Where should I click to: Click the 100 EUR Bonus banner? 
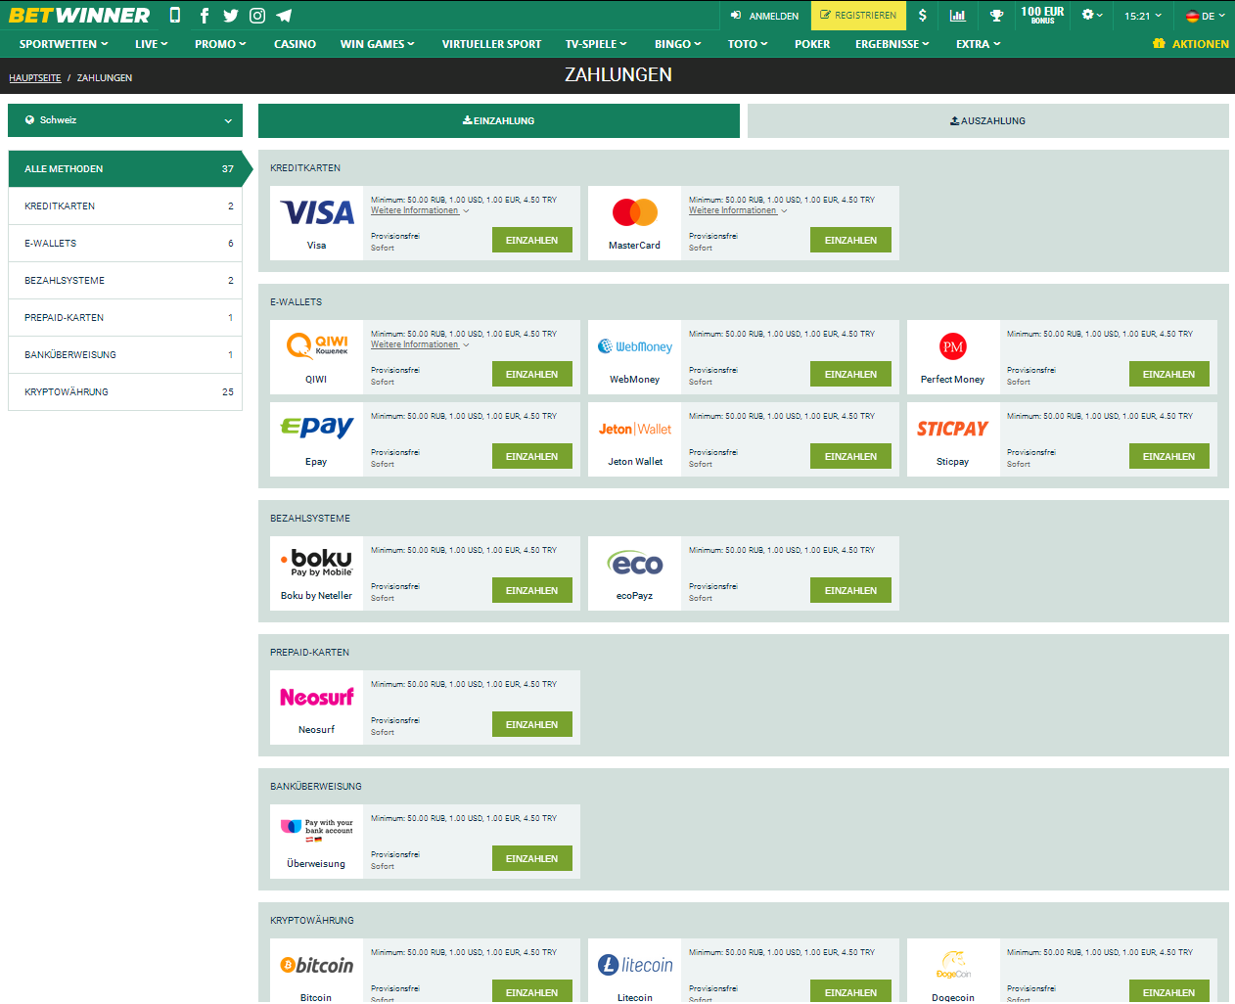(x=1042, y=15)
